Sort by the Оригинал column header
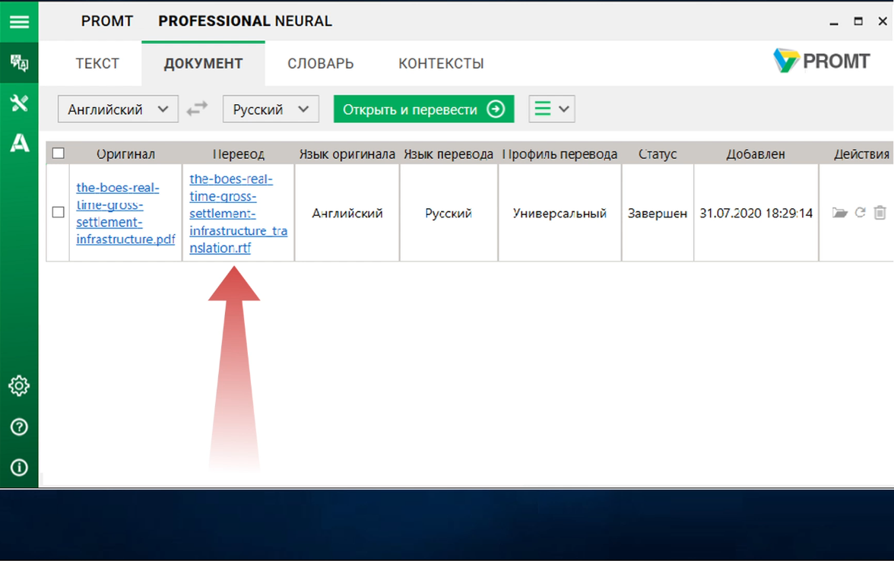The image size is (894, 561). coord(125,154)
